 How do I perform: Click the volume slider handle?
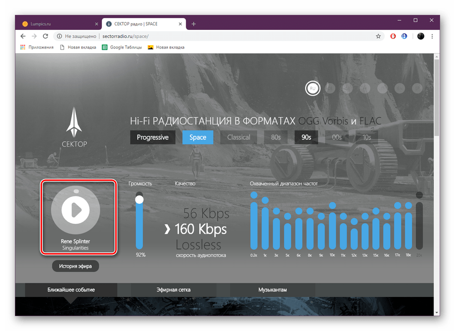[x=139, y=200]
